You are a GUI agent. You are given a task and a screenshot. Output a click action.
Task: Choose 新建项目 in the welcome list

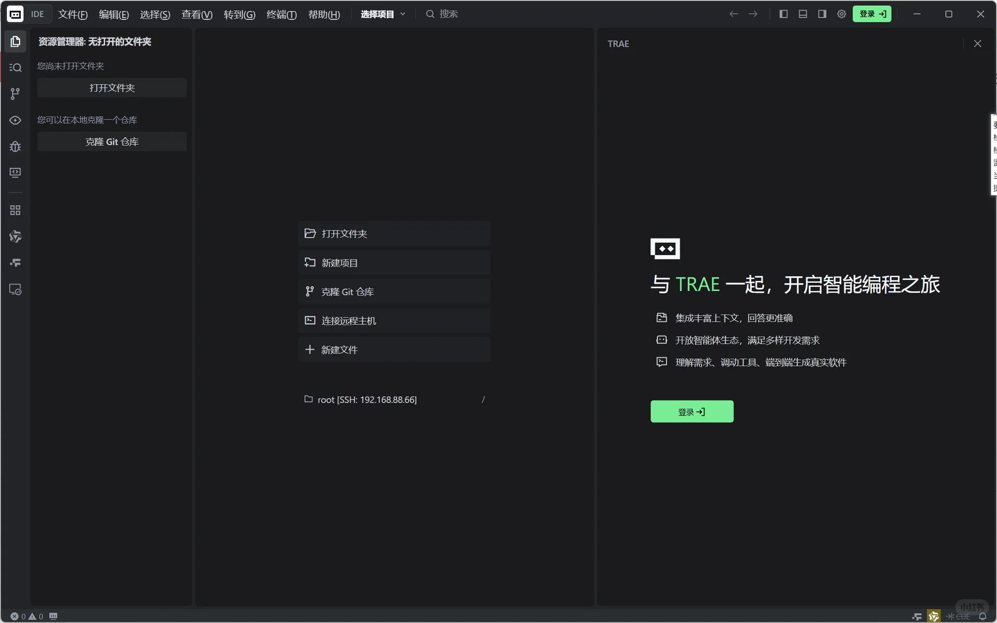[394, 262]
